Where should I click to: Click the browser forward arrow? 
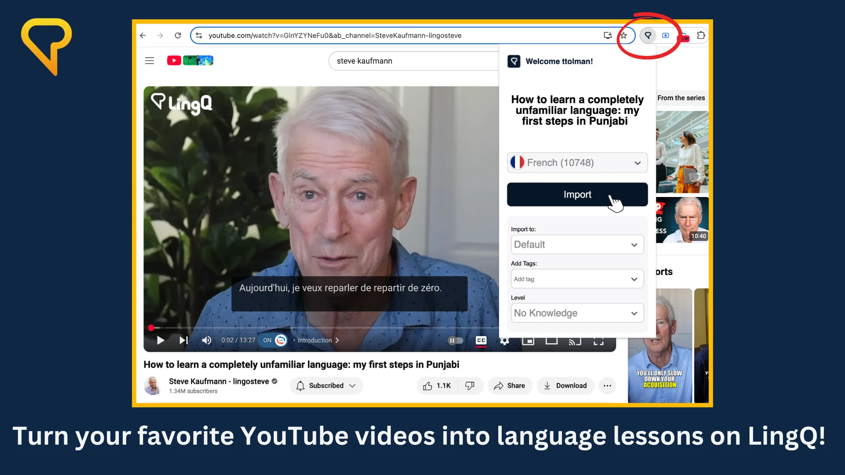tap(160, 36)
